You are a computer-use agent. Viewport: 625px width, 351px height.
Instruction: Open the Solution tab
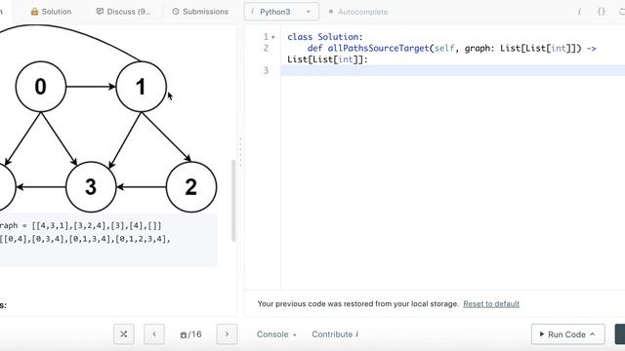[51, 12]
